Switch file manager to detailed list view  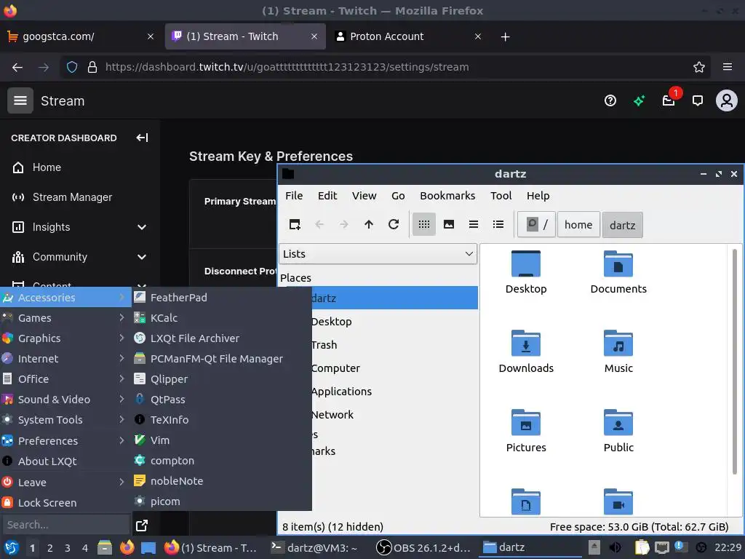pyautogui.click(x=498, y=224)
